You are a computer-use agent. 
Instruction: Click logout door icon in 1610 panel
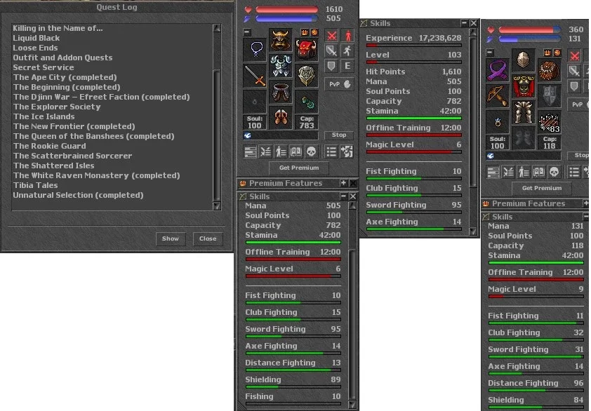click(347, 151)
